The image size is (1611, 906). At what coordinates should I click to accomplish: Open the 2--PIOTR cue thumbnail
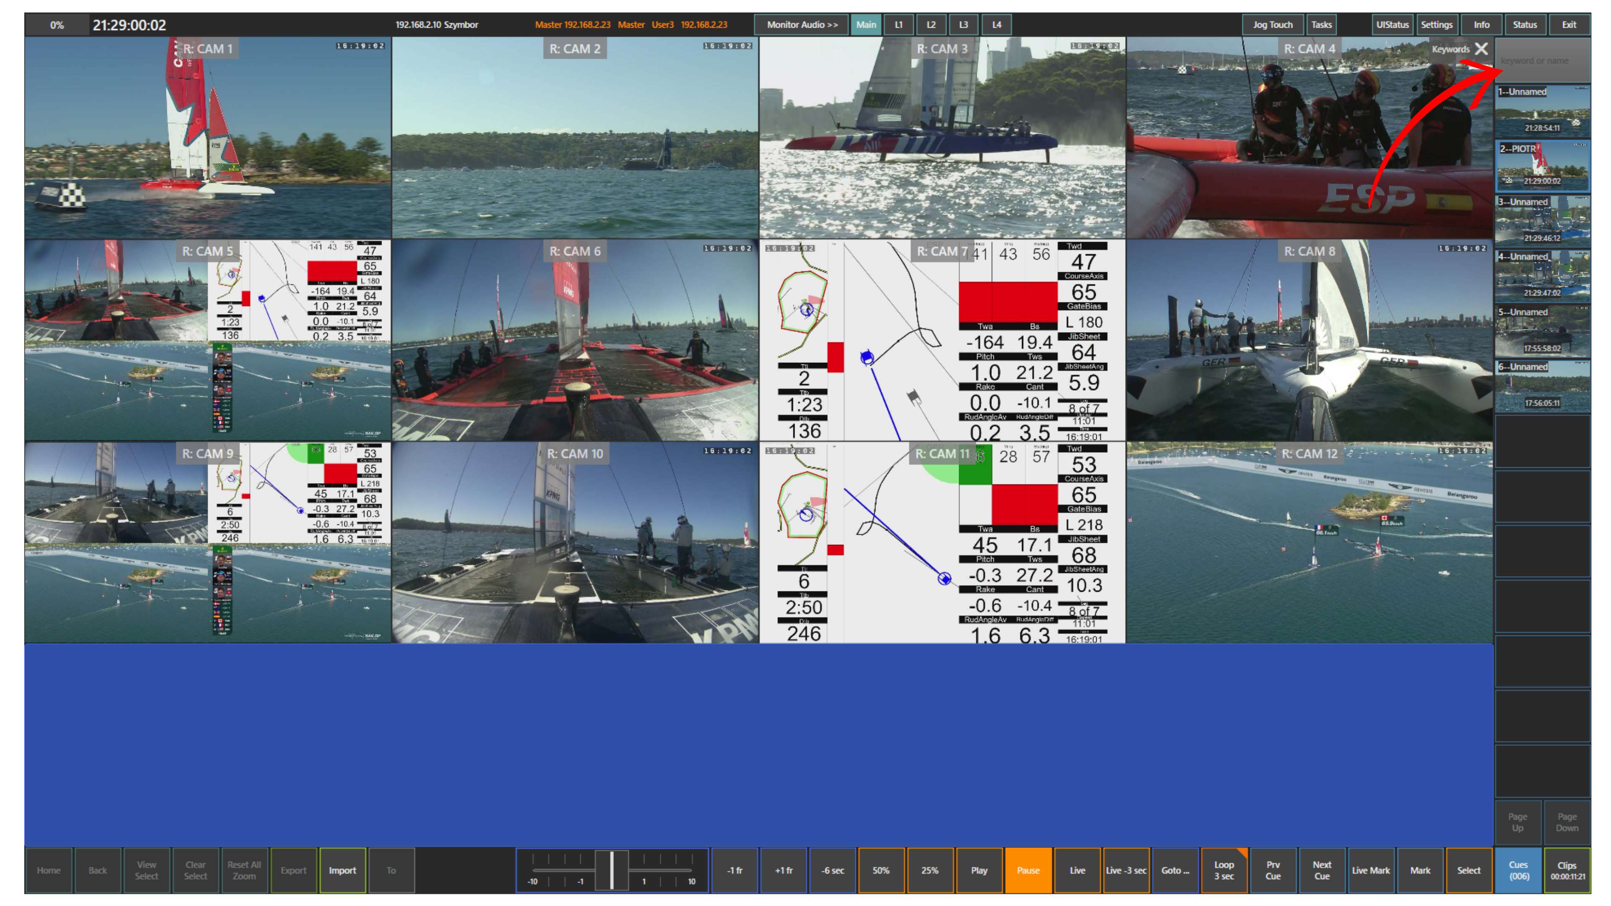1542,166
